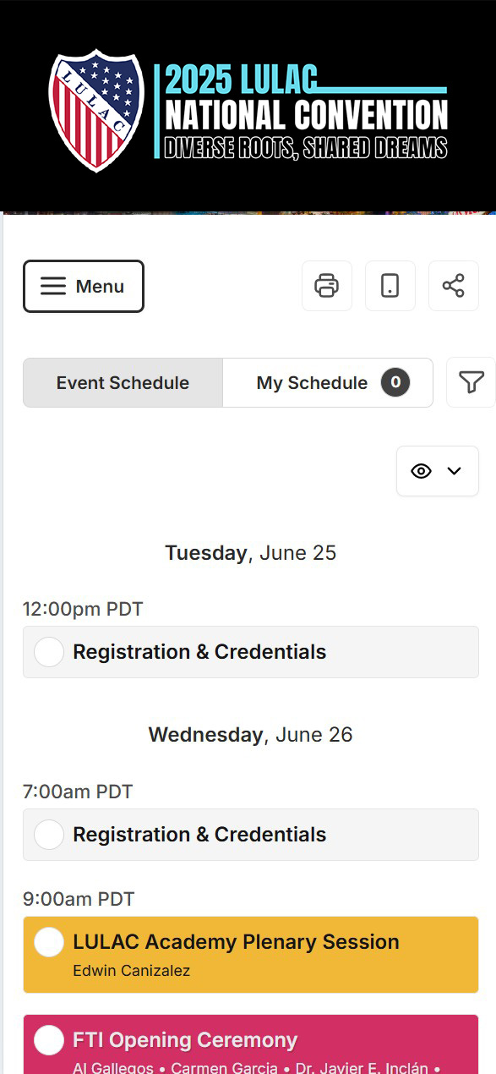Click the share icon
The height and width of the screenshot is (1074, 496).
click(x=454, y=286)
